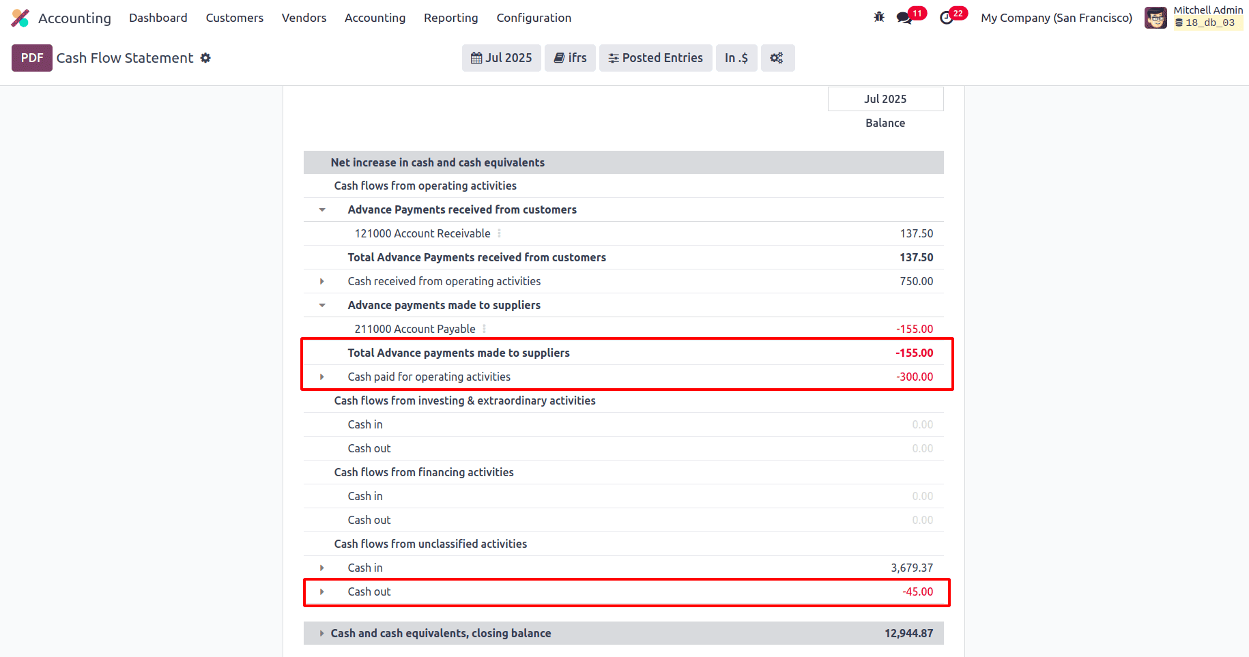Open the Odoo Accounting app home icon
1249x657 pixels.
tap(20, 18)
